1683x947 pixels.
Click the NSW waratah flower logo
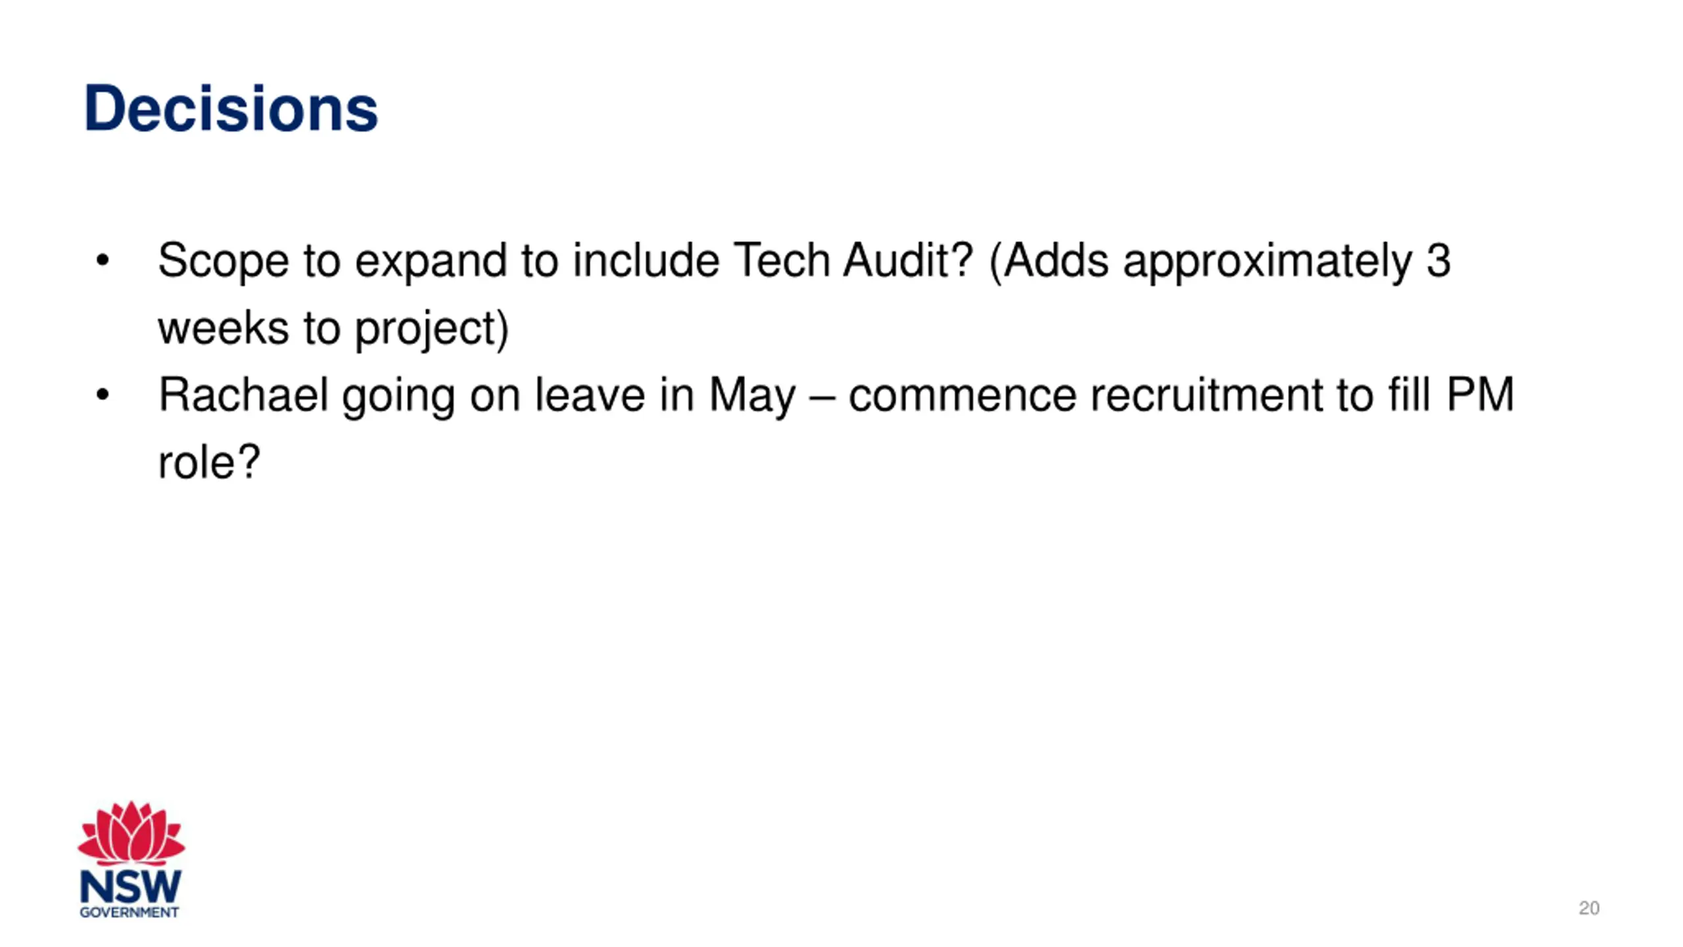pos(131,833)
